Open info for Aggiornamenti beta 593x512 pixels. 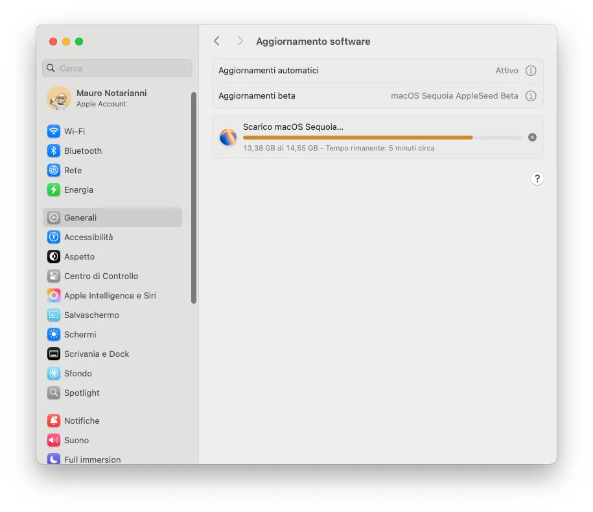pyautogui.click(x=531, y=95)
